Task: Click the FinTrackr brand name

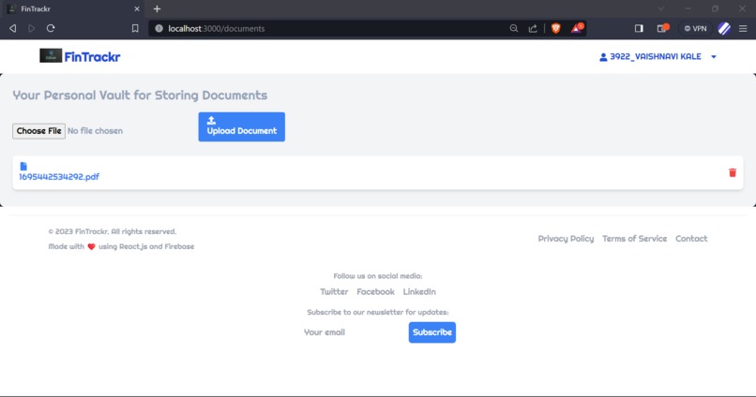Action: tap(92, 57)
